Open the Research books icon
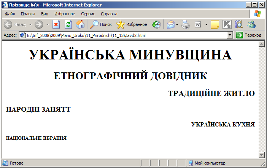Screen dimensions: 267x168 238,24
